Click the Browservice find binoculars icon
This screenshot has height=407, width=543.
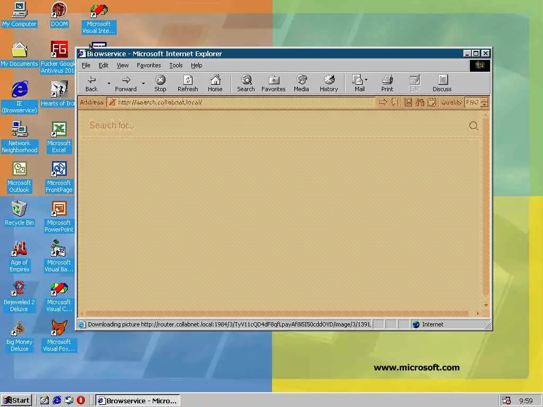point(420,102)
